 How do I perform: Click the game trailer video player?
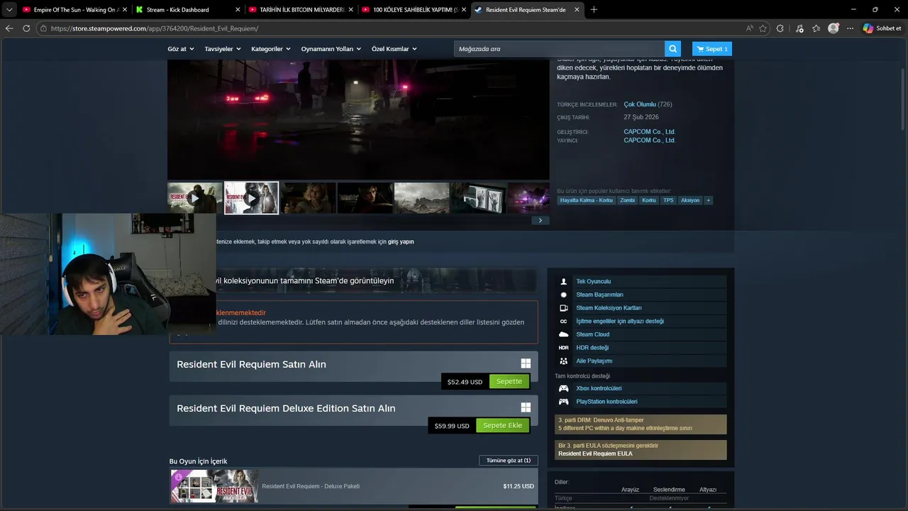click(x=358, y=119)
